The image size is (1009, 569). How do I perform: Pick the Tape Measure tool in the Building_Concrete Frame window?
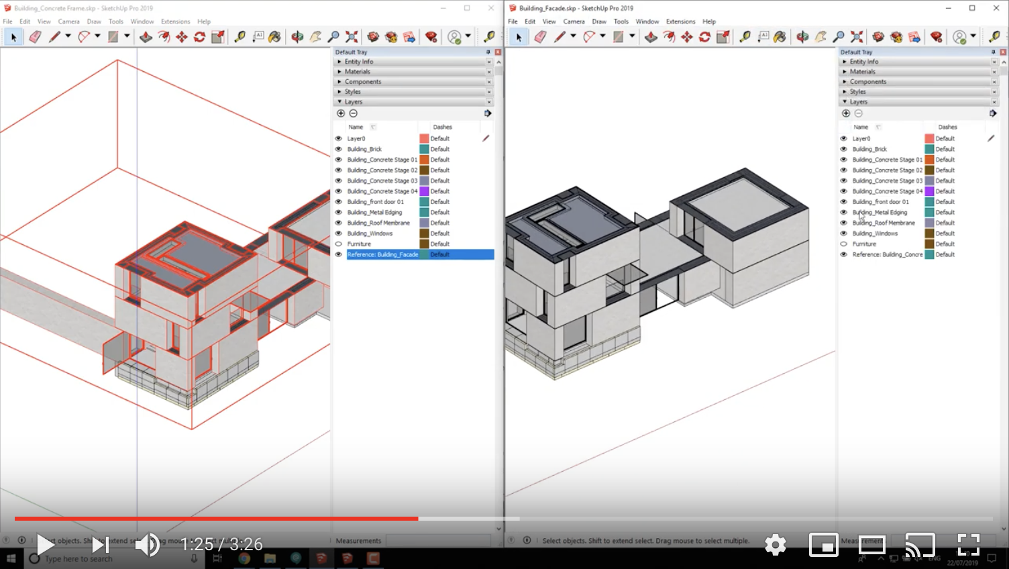240,37
